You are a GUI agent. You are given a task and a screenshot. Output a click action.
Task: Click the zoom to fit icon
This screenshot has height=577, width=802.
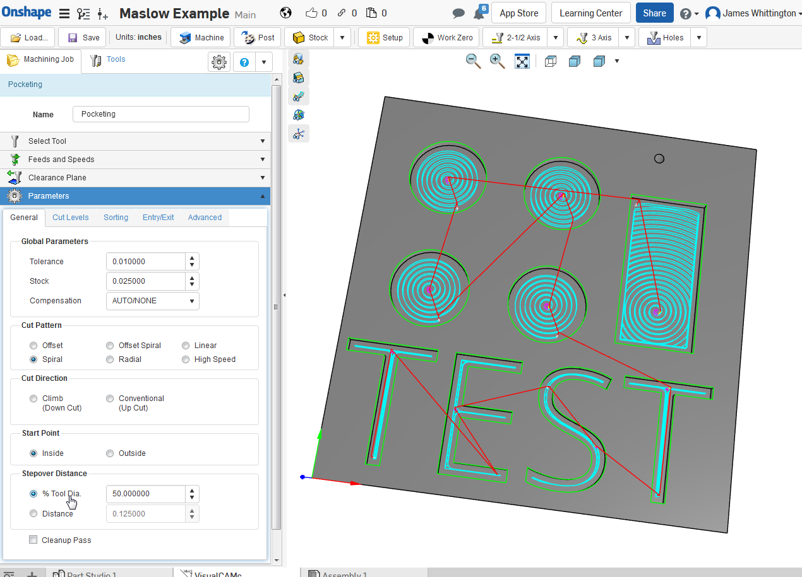click(x=522, y=61)
